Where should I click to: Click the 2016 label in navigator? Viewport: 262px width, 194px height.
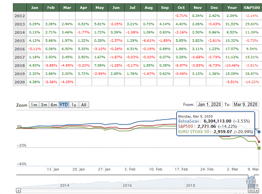pyautogui.click(x=127, y=185)
